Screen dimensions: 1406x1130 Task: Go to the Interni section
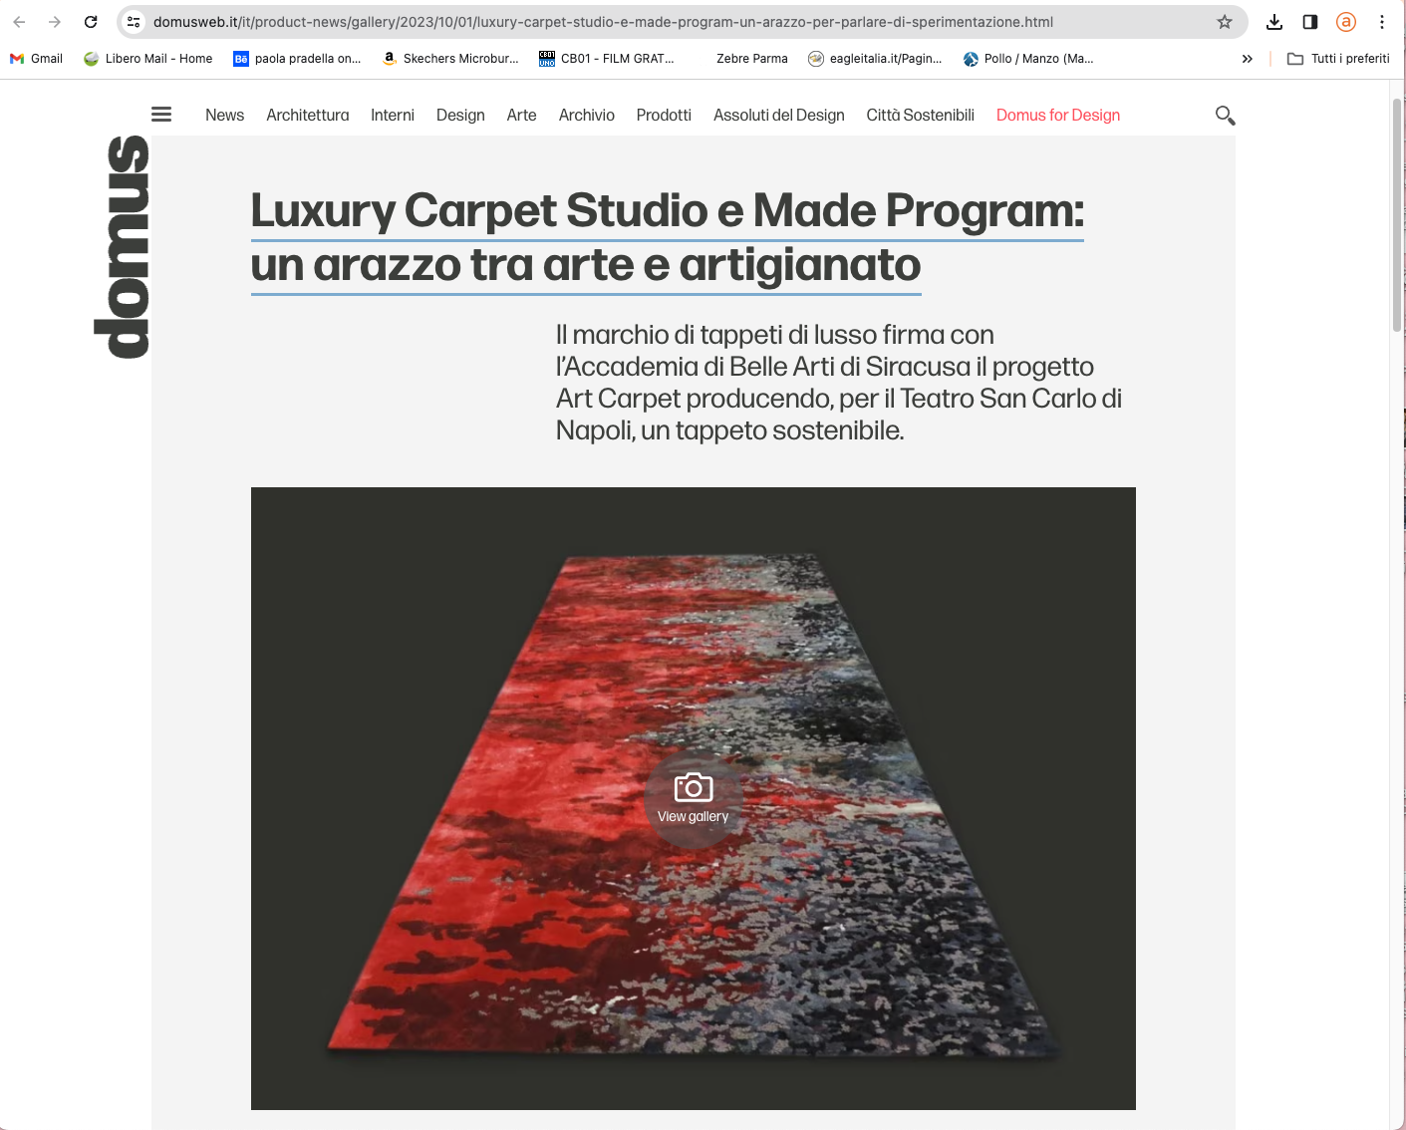(393, 115)
